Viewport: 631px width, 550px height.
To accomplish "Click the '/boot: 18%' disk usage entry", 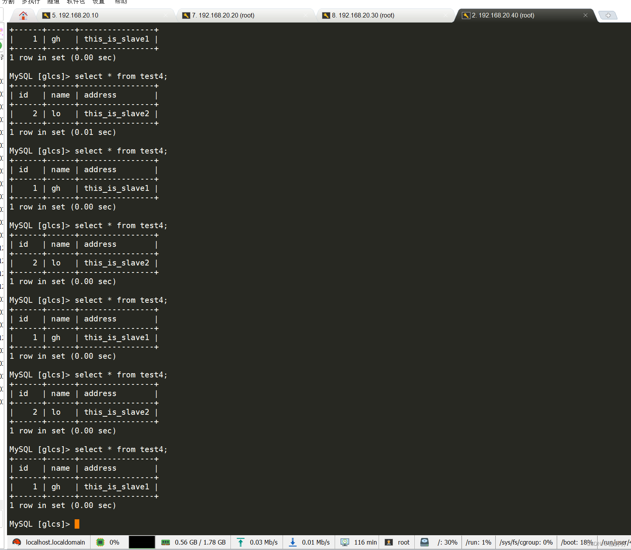I will click(x=577, y=542).
